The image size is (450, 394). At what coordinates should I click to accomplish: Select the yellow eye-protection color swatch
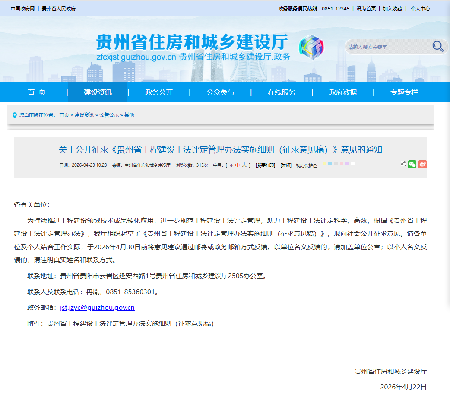324,164
